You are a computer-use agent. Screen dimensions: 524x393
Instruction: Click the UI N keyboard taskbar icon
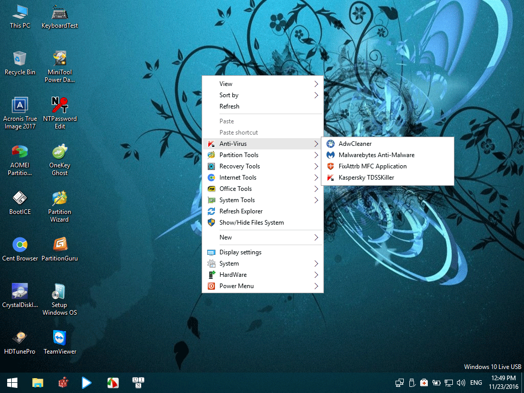[138, 383]
